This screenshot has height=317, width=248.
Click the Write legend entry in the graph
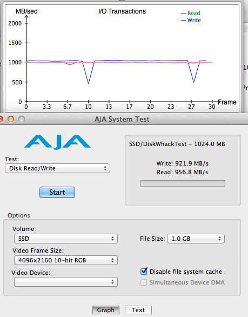pyautogui.click(x=191, y=20)
